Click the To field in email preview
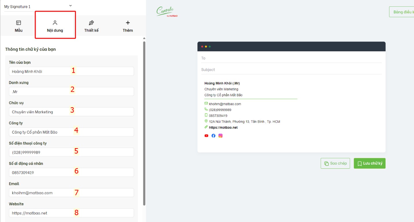The height and width of the screenshot is (222, 414). click(x=291, y=58)
